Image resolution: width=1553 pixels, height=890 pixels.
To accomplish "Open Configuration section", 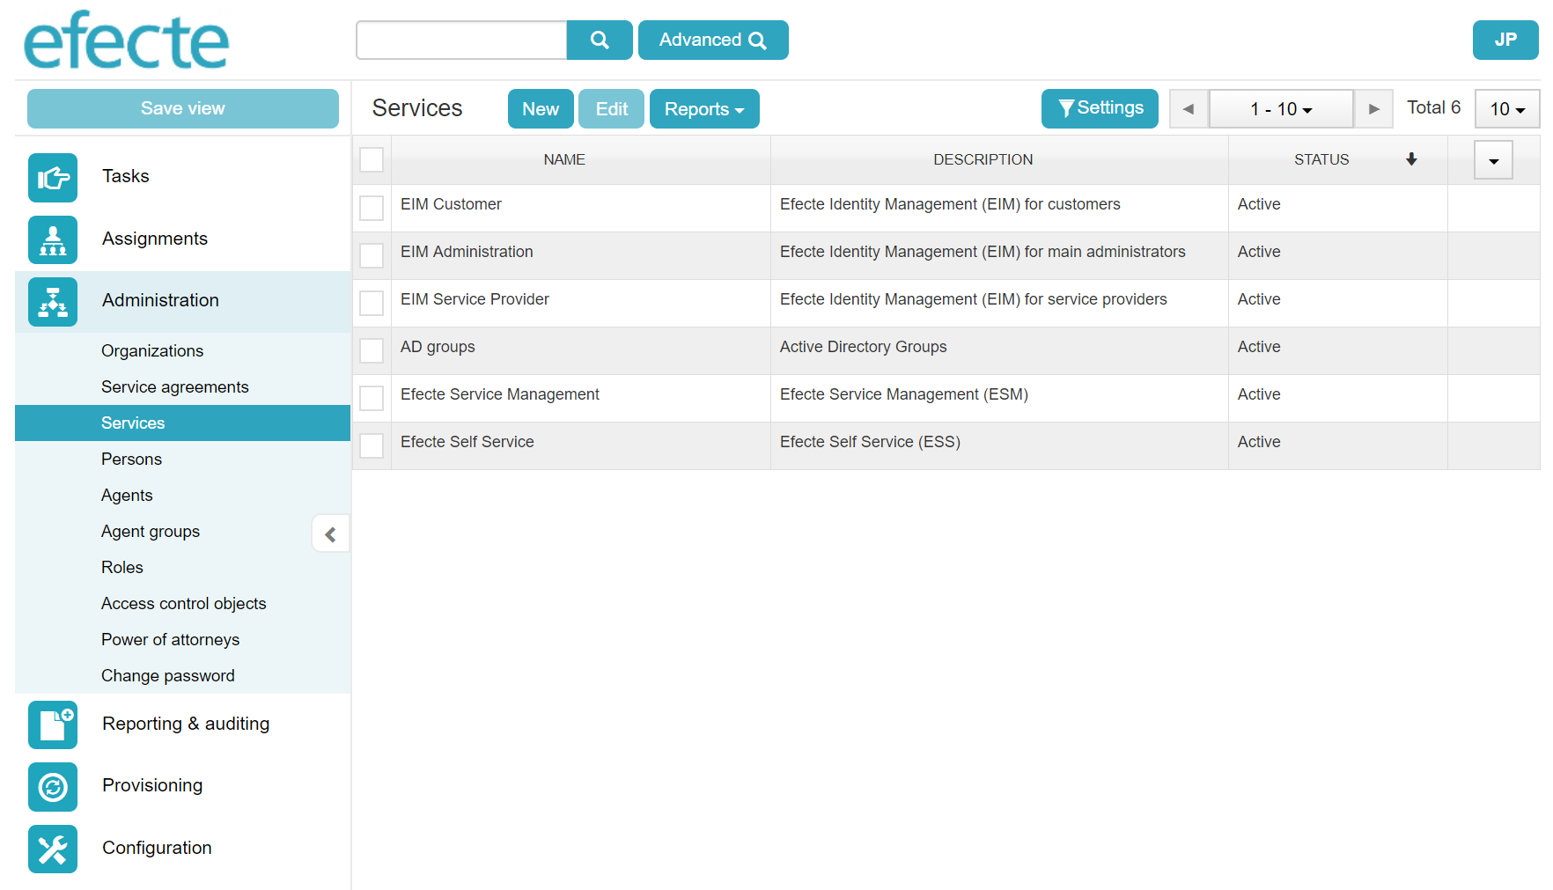I will click(157, 848).
